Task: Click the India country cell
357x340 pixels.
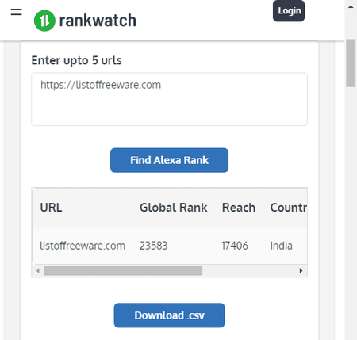Action: coord(282,246)
